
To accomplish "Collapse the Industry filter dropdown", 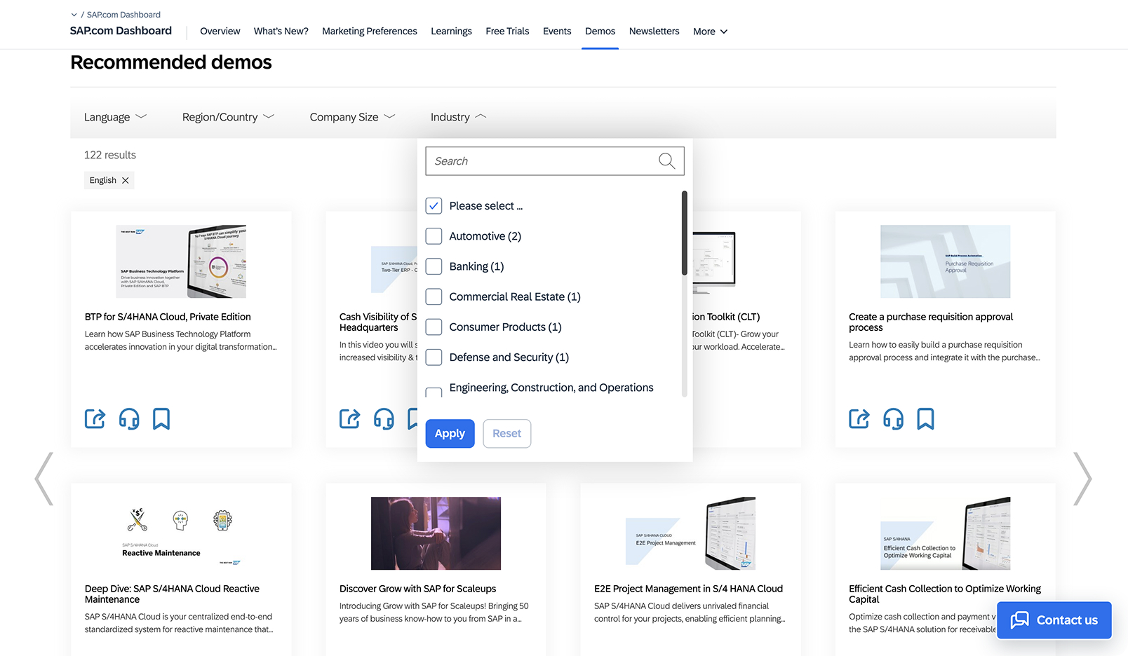I will pos(458,117).
